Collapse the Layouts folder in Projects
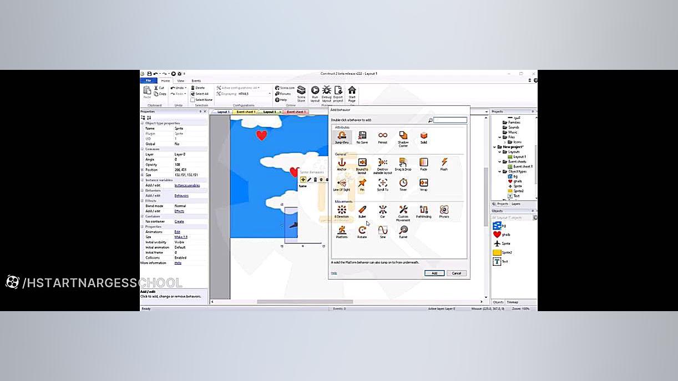This screenshot has height=381, width=678. (499, 152)
